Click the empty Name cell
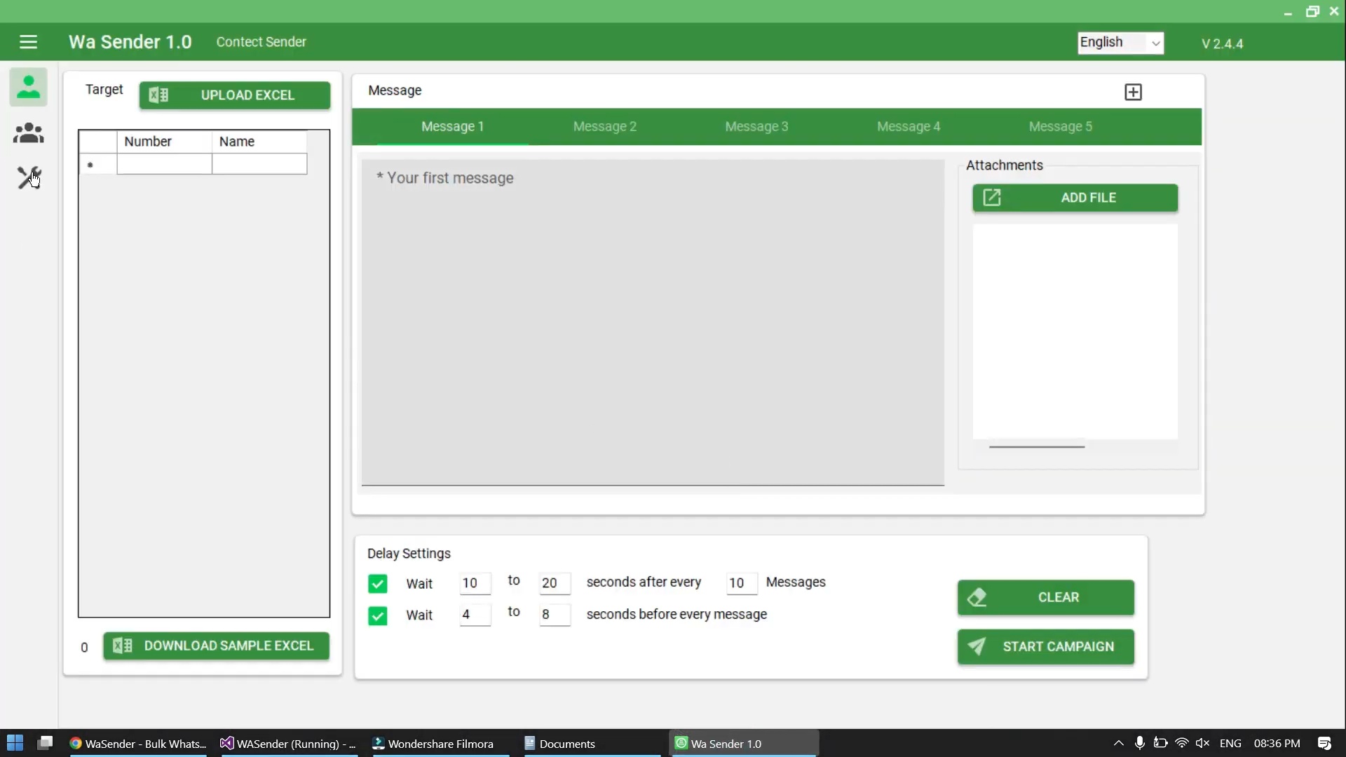1346x757 pixels. pyautogui.click(x=259, y=164)
